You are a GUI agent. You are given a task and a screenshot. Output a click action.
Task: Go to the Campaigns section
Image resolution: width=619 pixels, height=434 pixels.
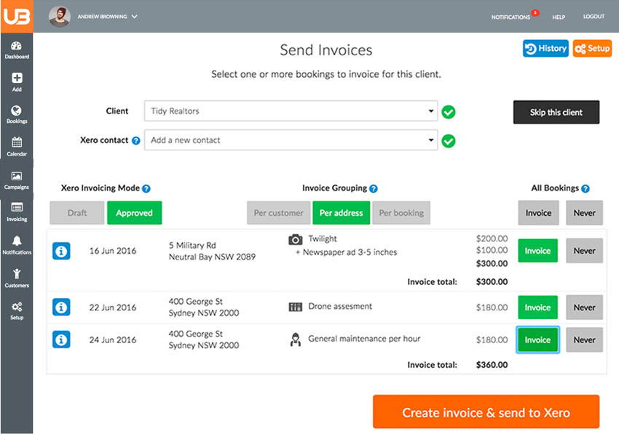point(16,180)
